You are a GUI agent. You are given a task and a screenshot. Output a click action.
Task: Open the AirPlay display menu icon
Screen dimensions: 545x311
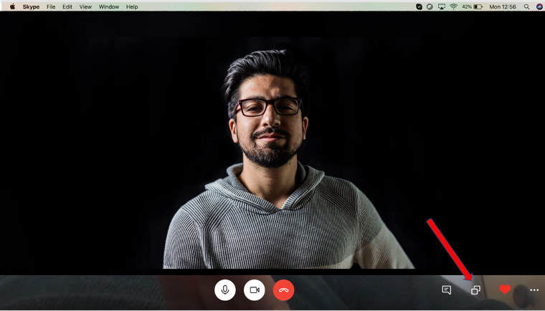[442, 6]
